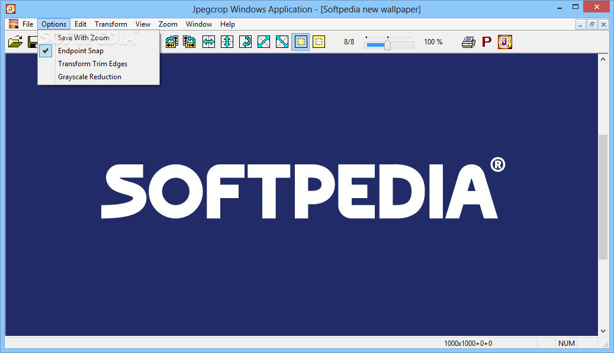Click the Open file folder icon

[15, 42]
